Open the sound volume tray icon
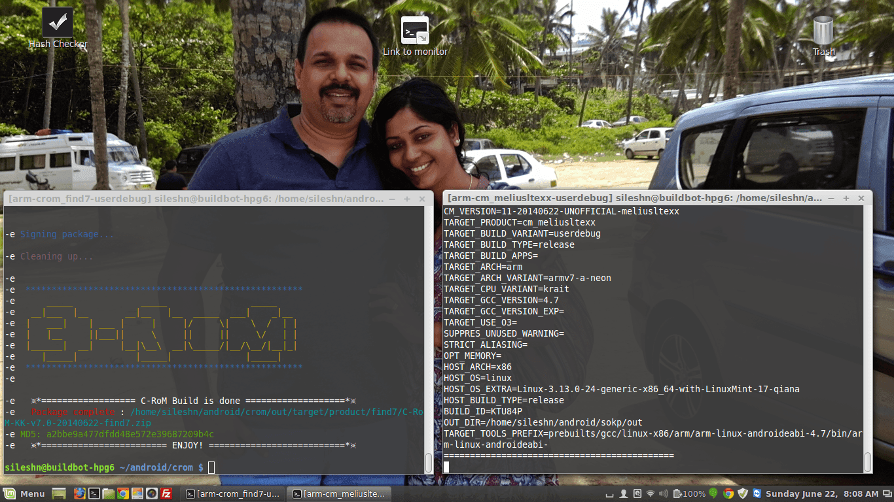This screenshot has width=894, height=502. (664, 494)
